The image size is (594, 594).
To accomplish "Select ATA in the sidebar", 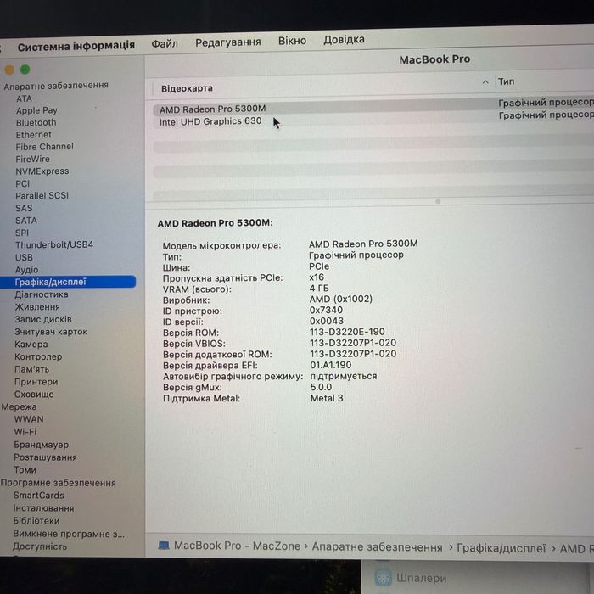I will tap(24, 98).
